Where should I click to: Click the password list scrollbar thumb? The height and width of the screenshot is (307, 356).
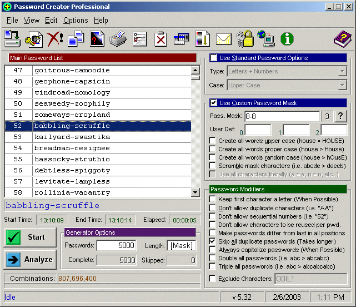195,78
